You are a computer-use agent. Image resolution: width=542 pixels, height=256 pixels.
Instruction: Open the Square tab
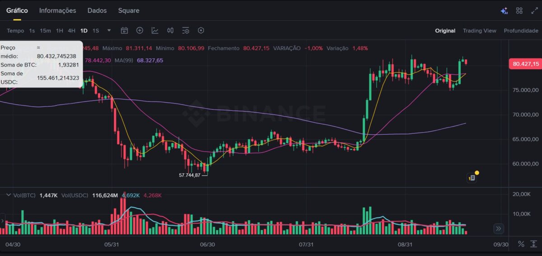click(x=129, y=10)
